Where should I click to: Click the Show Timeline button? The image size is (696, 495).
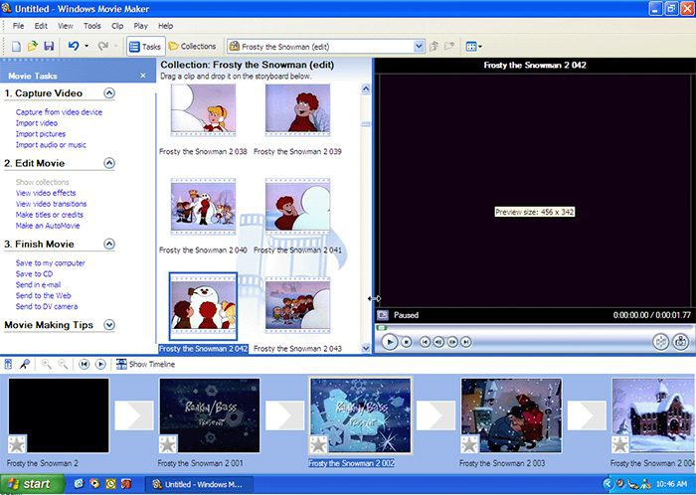pyautogui.click(x=145, y=364)
